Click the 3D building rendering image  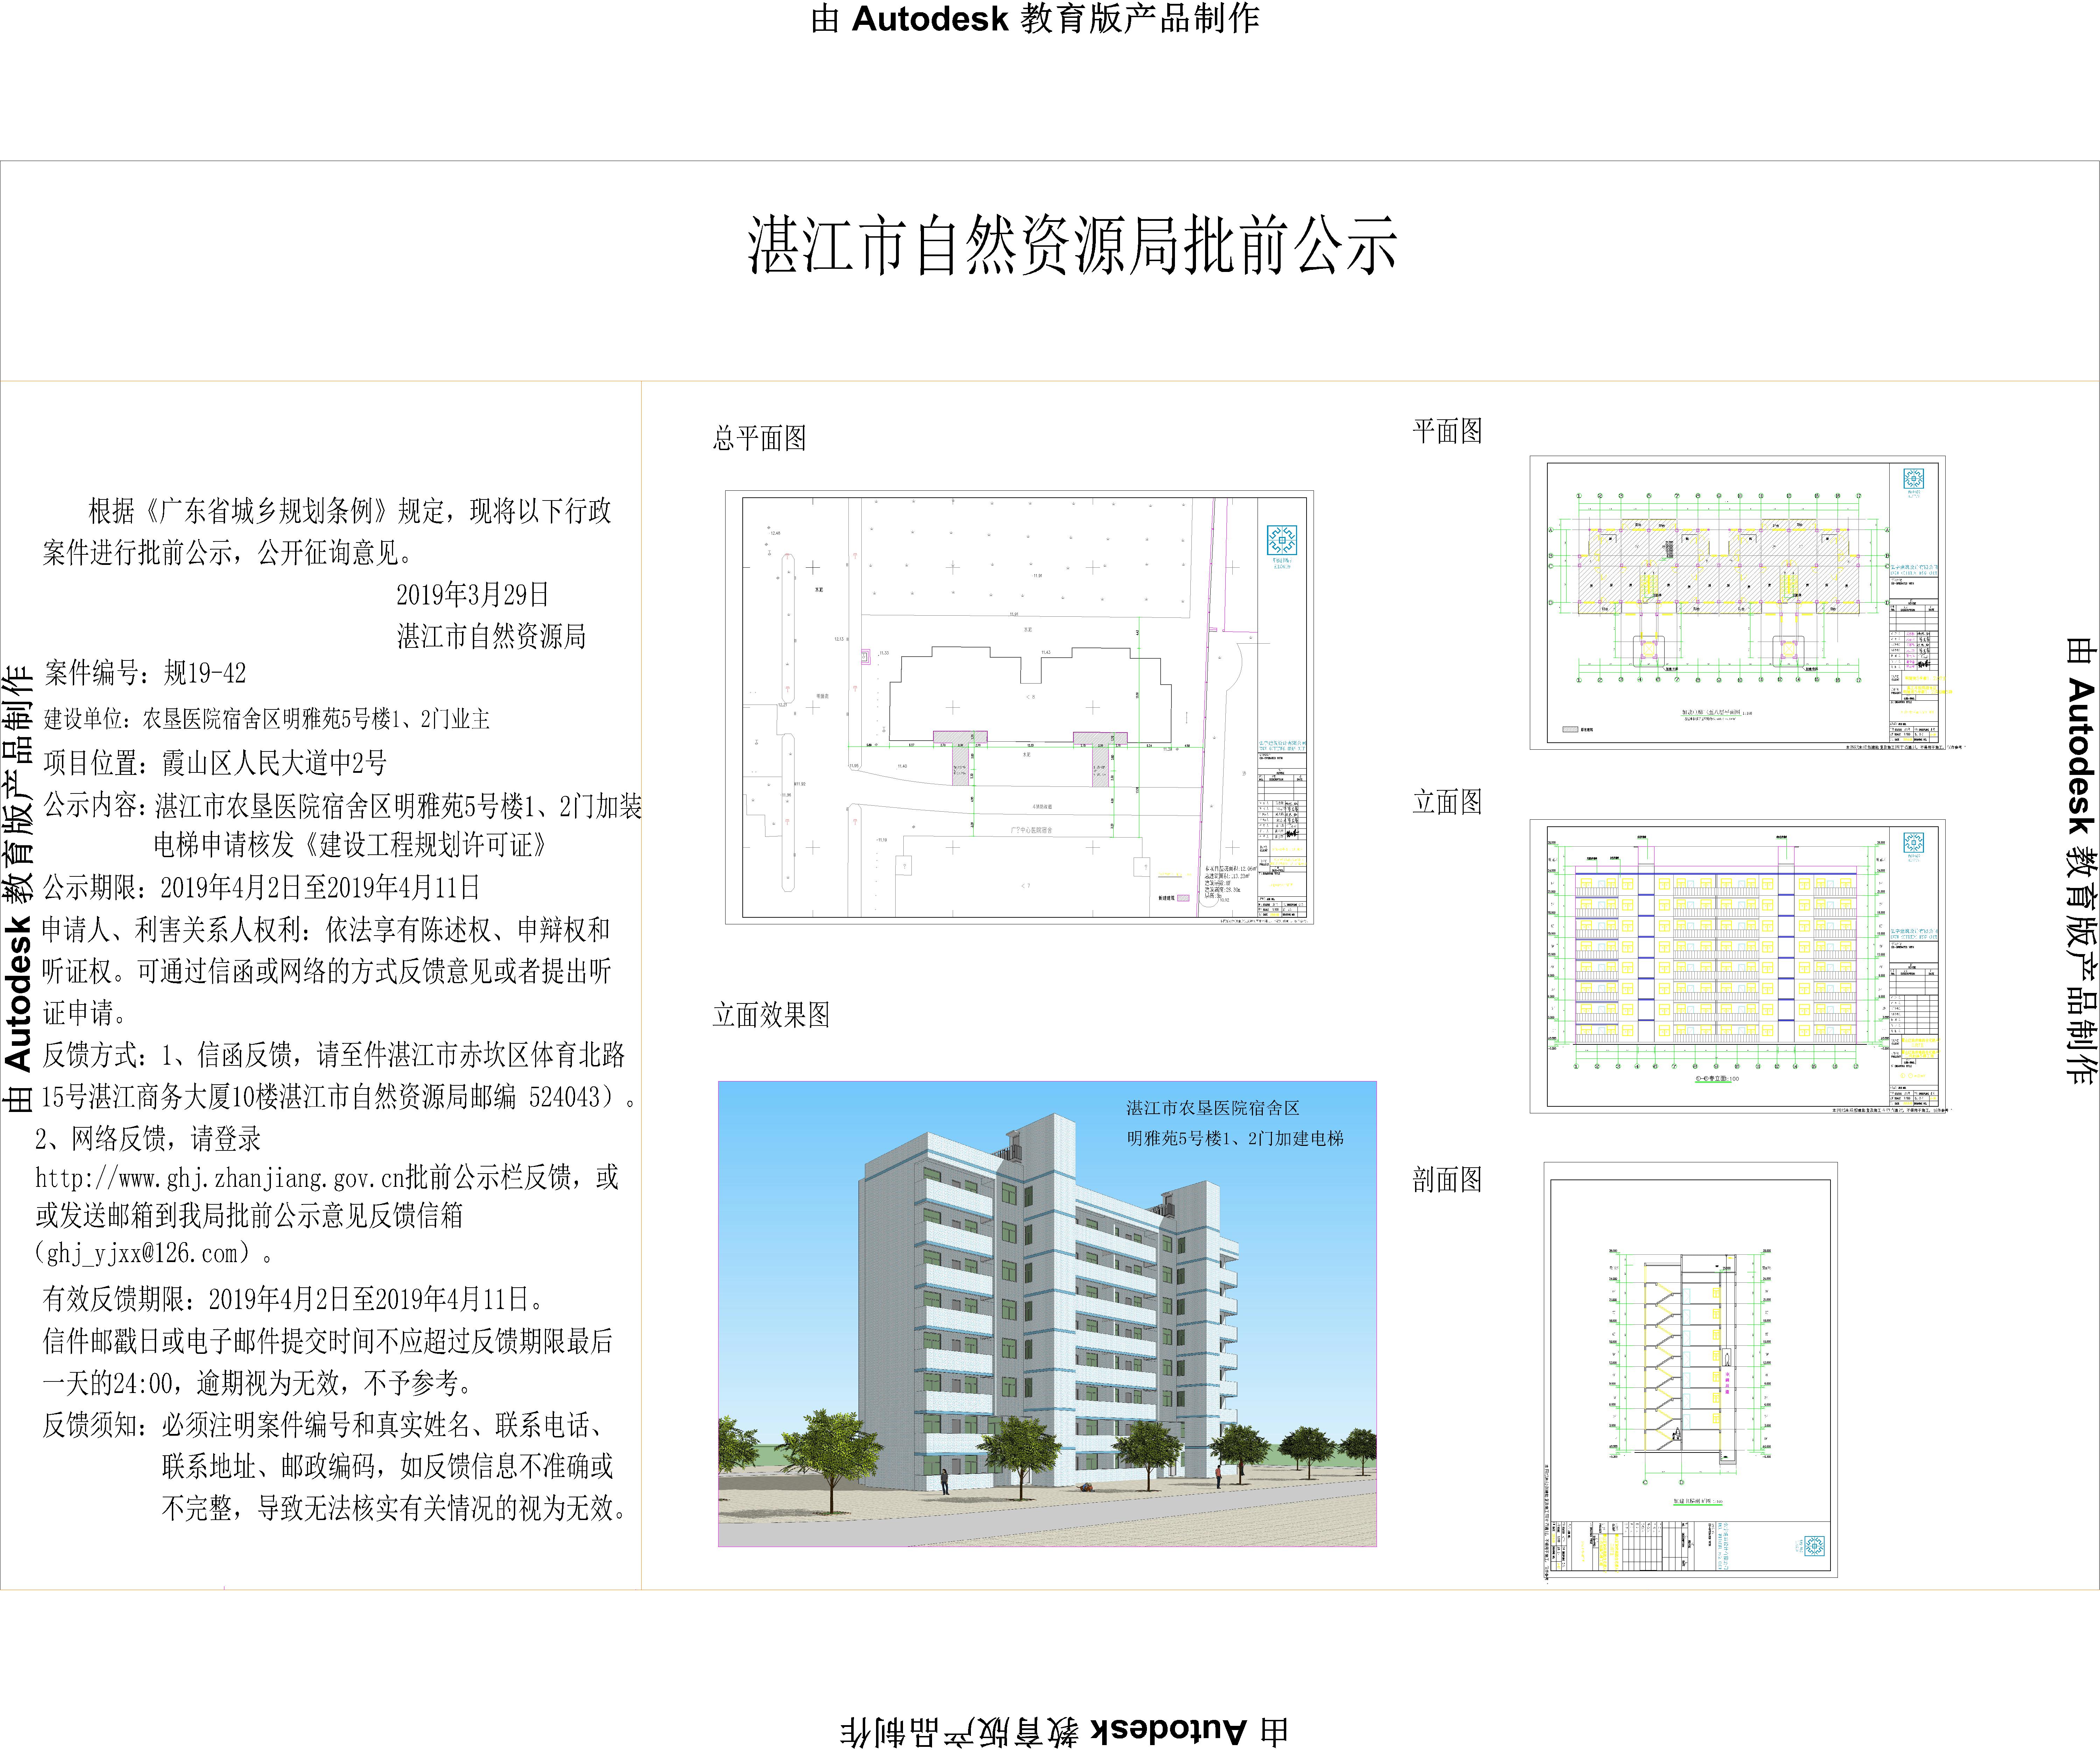pyautogui.click(x=1046, y=1314)
